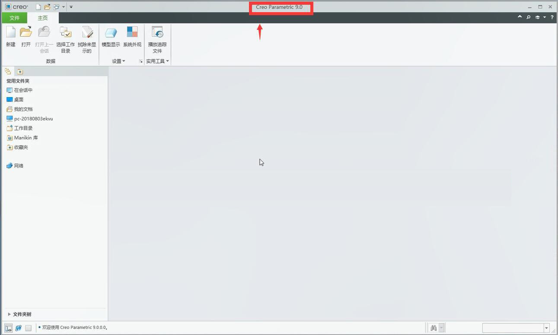Screen dimensions: 558x335
Task: Collapse the ribbon with the up arrow
Action: [x=520, y=17]
